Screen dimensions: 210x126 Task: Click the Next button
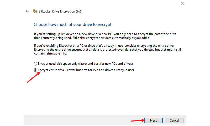[x=154, y=121]
